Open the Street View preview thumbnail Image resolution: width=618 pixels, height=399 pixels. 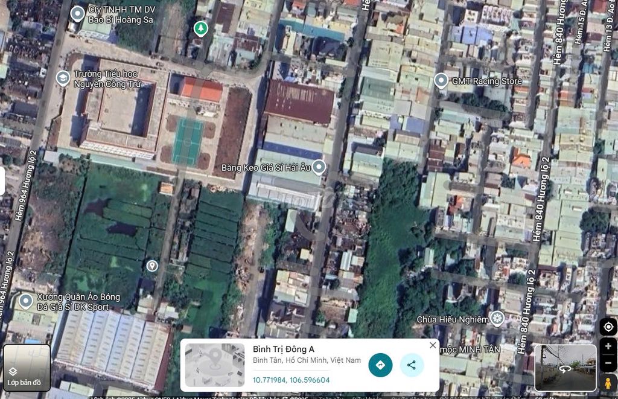(565, 367)
